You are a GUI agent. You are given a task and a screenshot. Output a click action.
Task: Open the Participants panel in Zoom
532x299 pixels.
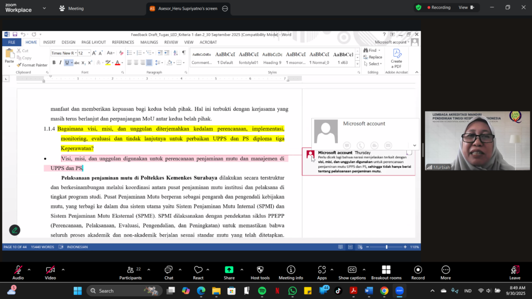tap(130, 273)
